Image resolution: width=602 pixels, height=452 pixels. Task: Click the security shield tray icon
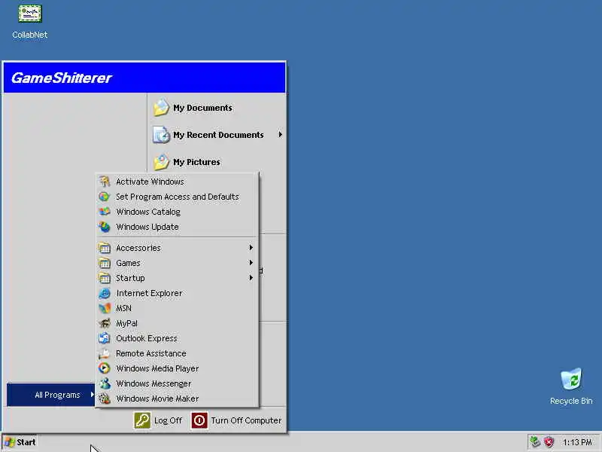point(549,442)
